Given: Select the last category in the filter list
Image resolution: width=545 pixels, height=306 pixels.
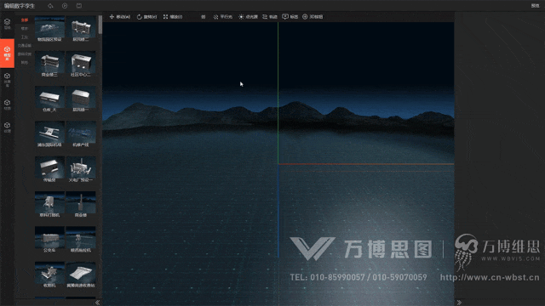Looking at the screenshot, I should tap(25, 62).
